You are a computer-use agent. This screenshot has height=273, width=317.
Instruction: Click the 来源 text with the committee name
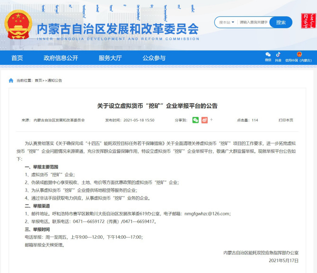point(53,120)
